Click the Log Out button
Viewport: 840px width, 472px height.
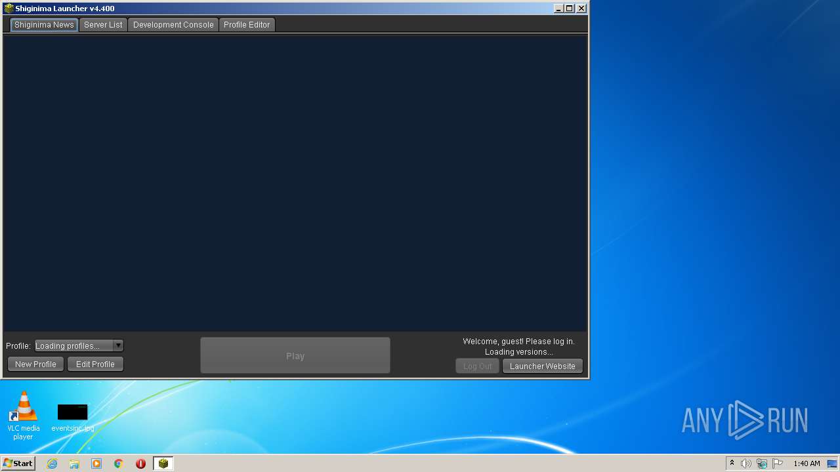tap(477, 366)
